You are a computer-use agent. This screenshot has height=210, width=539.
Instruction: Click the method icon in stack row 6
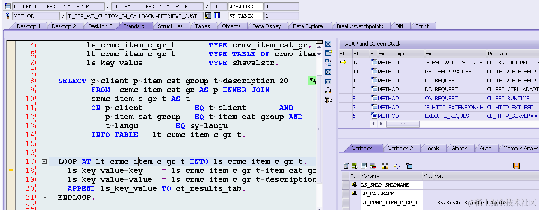point(374,116)
